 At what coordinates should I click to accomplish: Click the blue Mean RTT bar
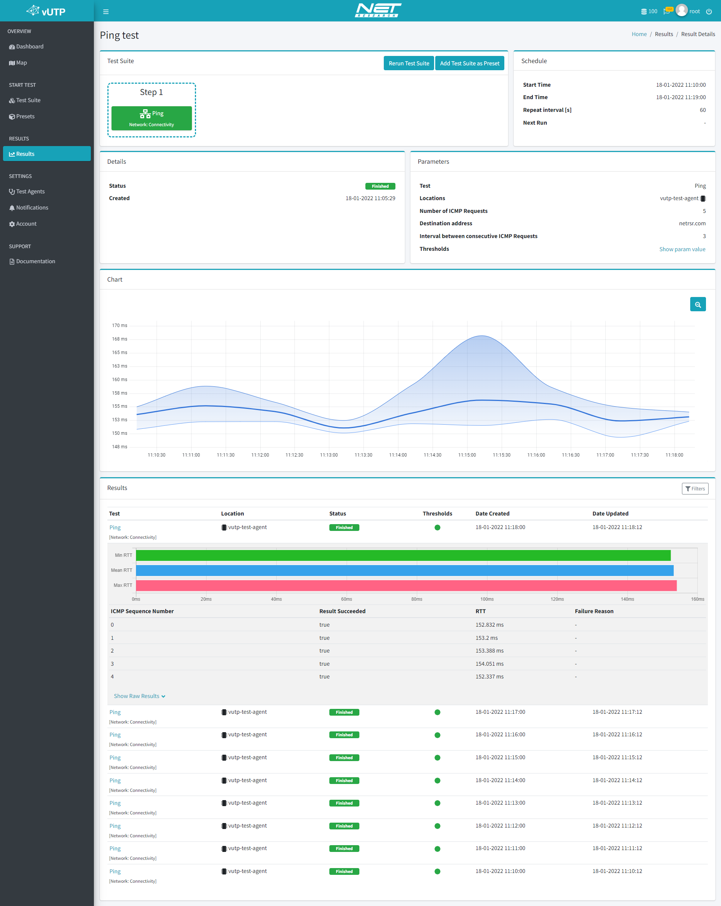pos(404,570)
